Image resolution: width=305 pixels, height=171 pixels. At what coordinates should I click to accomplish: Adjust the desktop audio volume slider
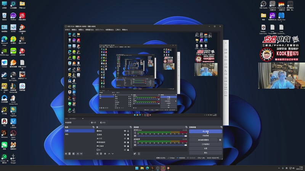(x=162, y=145)
